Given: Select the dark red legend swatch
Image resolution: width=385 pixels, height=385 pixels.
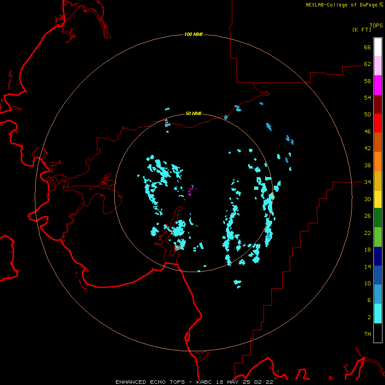Looking at the screenshot, I should tap(378, 104).
